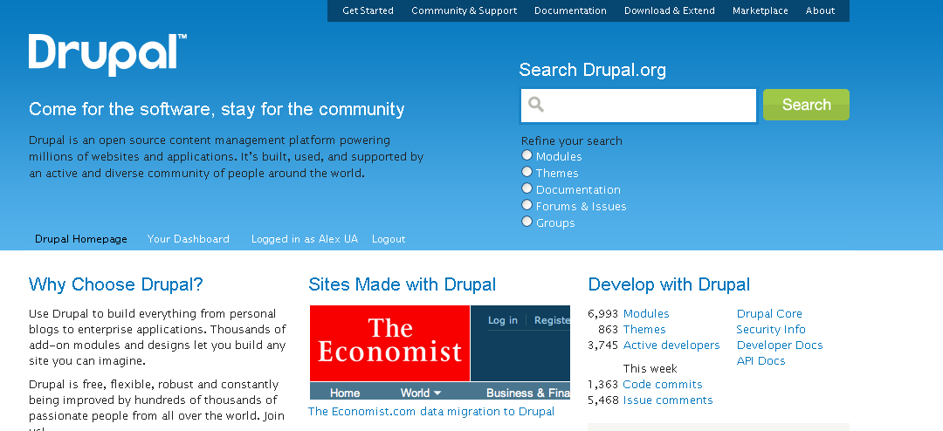Select the Themes search radio button
Image resolution: width=943 pixels, height=431 pixels.
[527, 172]
